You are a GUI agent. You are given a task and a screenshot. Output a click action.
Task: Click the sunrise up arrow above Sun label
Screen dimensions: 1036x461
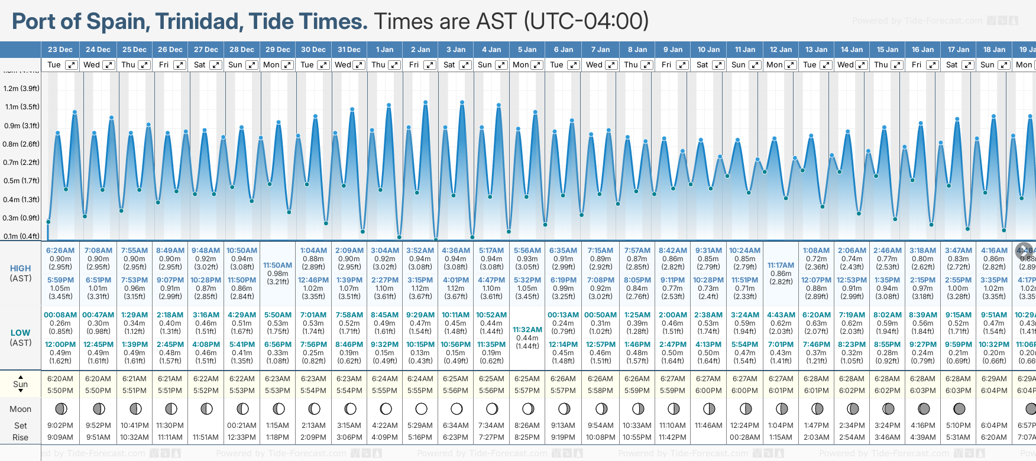21,376
